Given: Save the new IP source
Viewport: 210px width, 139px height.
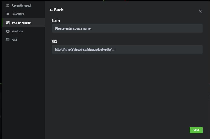Looking at the screenshot, I should (196, 130).
